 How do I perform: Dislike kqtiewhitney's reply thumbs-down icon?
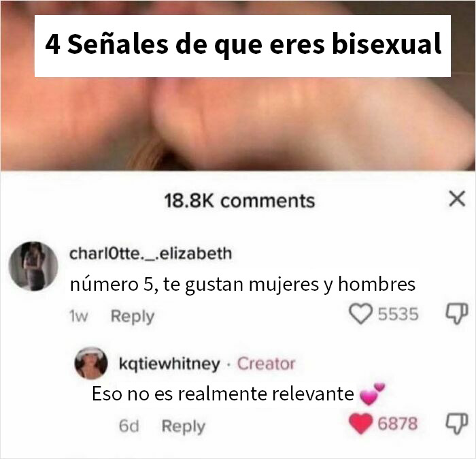456,424
